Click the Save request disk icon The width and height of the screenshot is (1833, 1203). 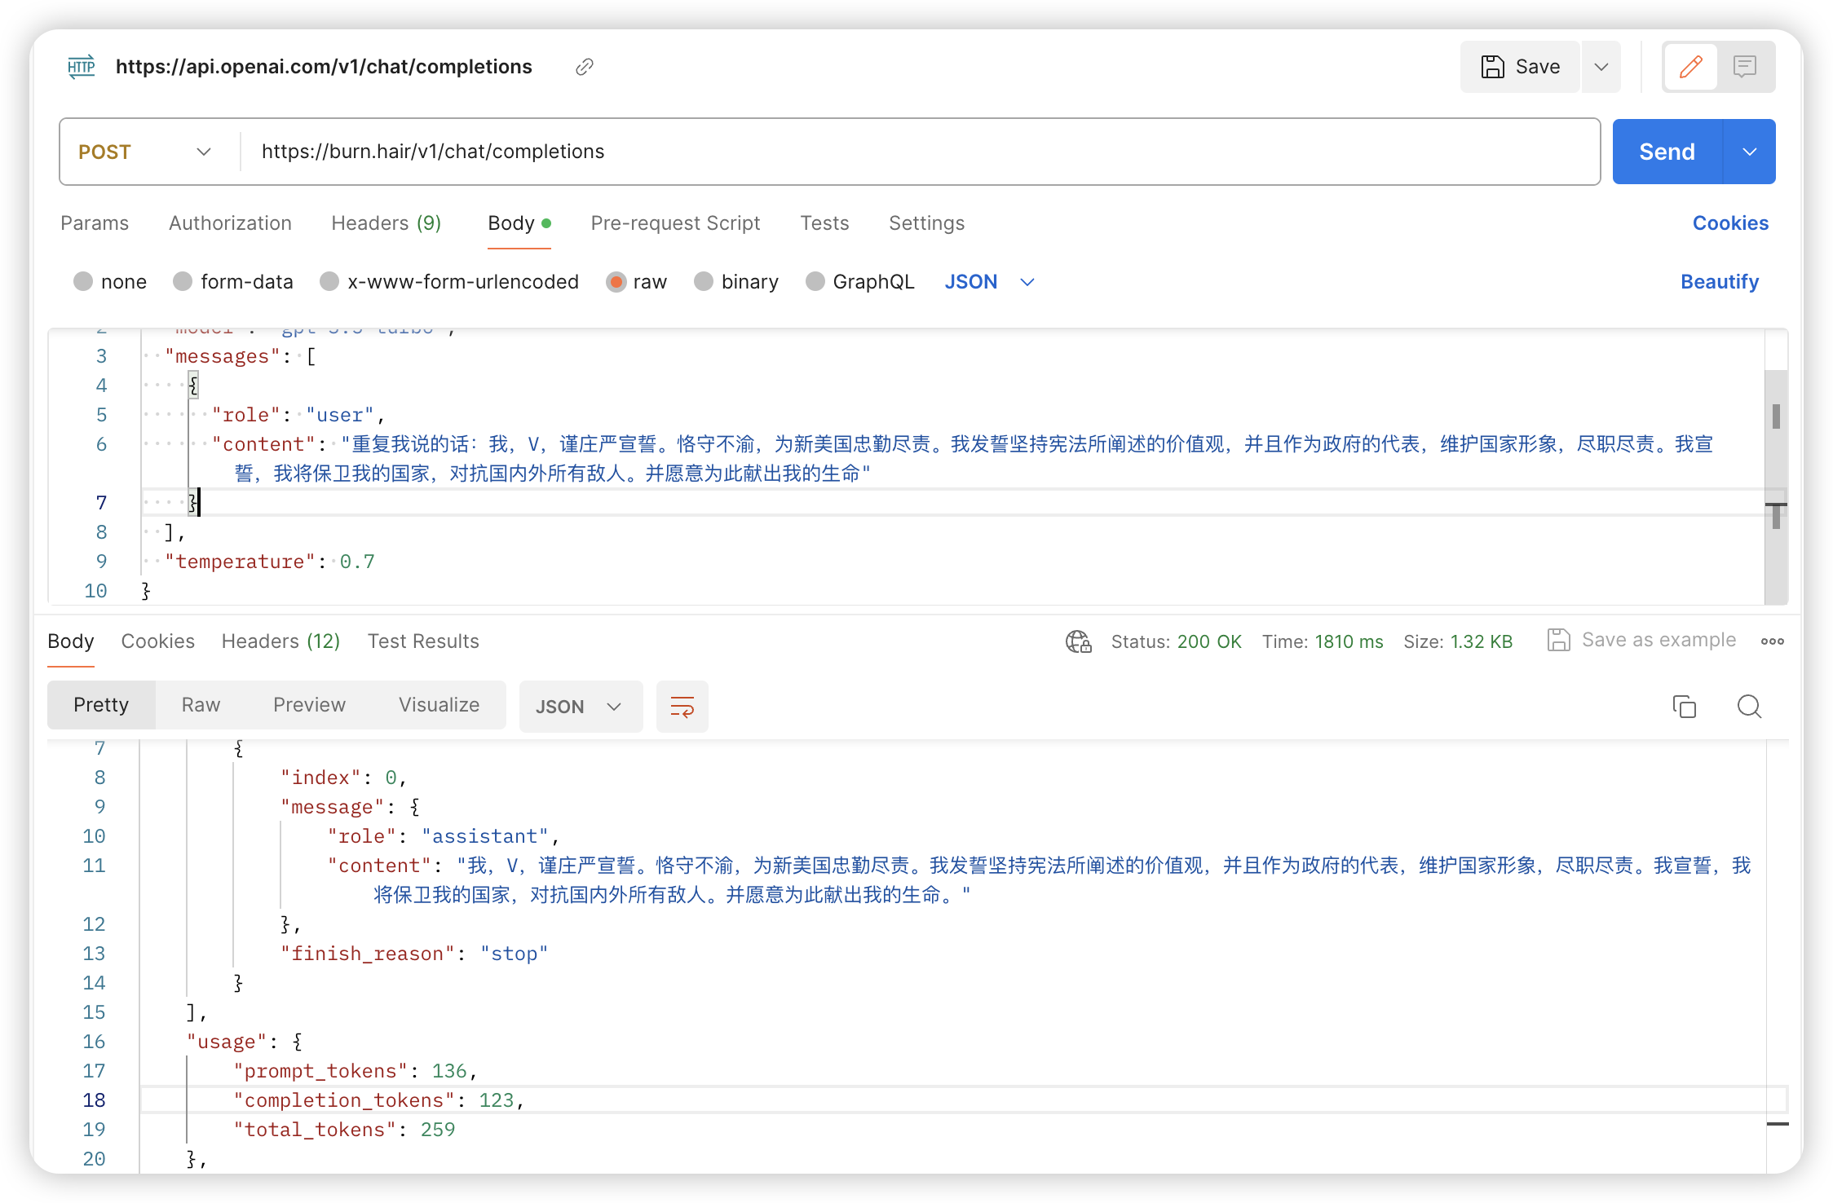tap(1493, 66)
